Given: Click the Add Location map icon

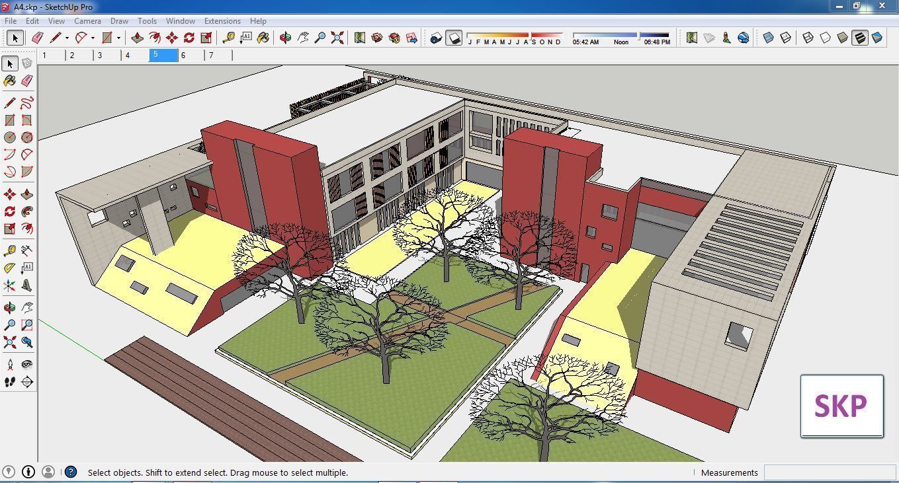Looking at the screenshot, I should coord(359,38).
